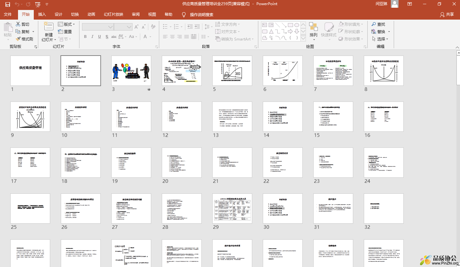Click the 查找 find button
This screenshot has height=267, width=460.
[x=378, y=24]
